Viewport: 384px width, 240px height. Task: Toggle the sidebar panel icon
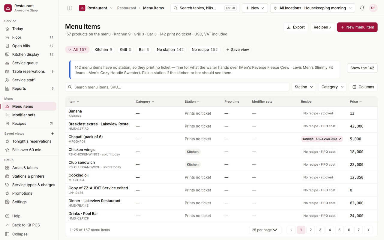70,8
